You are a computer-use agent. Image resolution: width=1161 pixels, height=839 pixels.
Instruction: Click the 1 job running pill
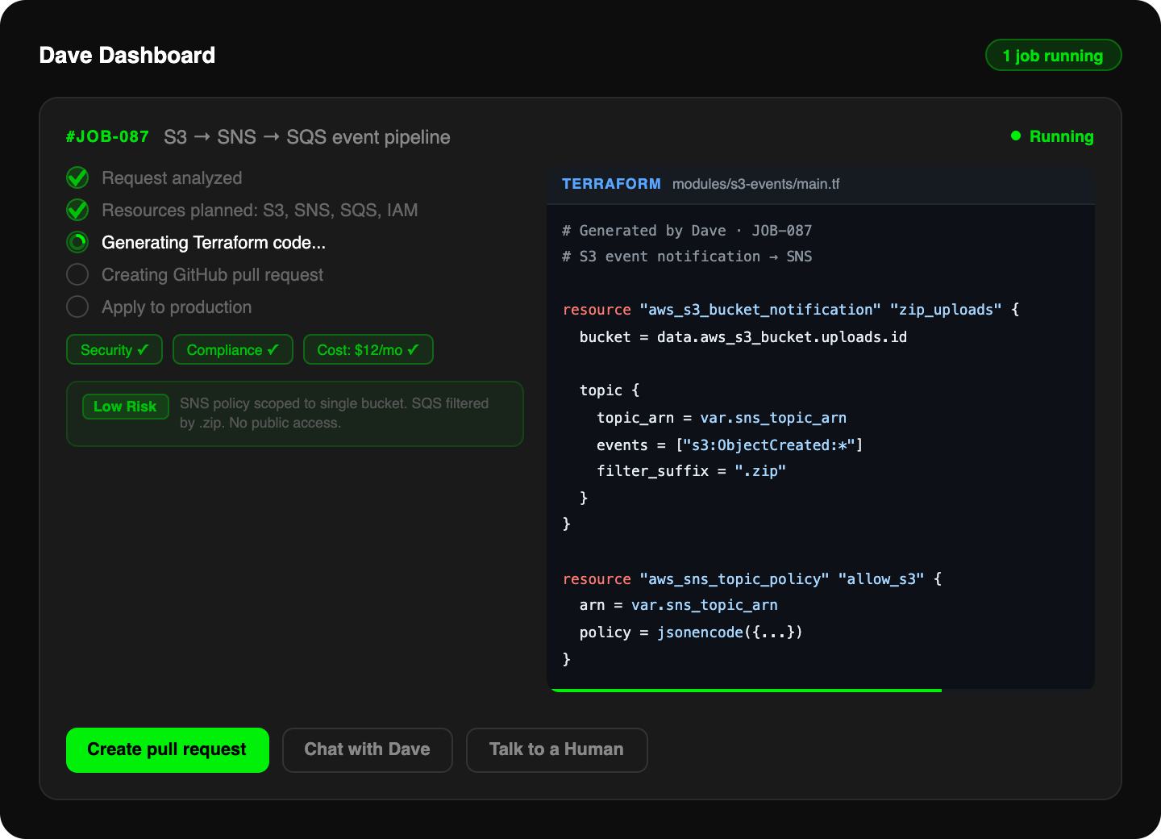pos(1053,56)
